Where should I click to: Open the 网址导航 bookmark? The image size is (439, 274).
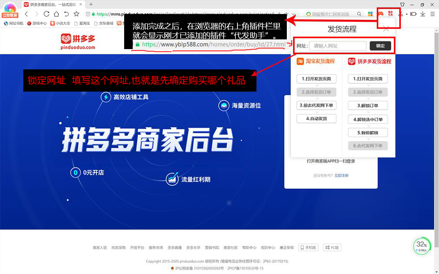14,23
